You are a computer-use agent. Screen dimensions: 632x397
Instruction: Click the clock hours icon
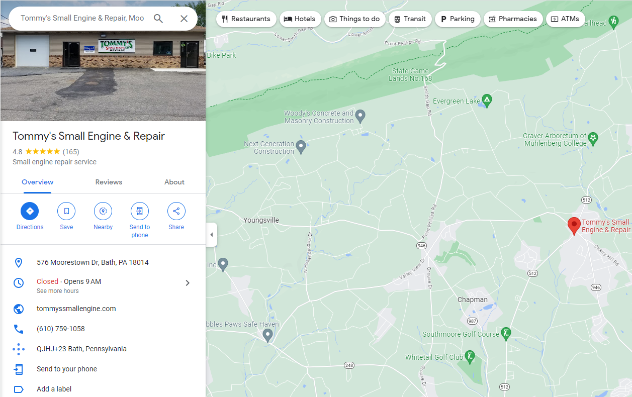19,283
